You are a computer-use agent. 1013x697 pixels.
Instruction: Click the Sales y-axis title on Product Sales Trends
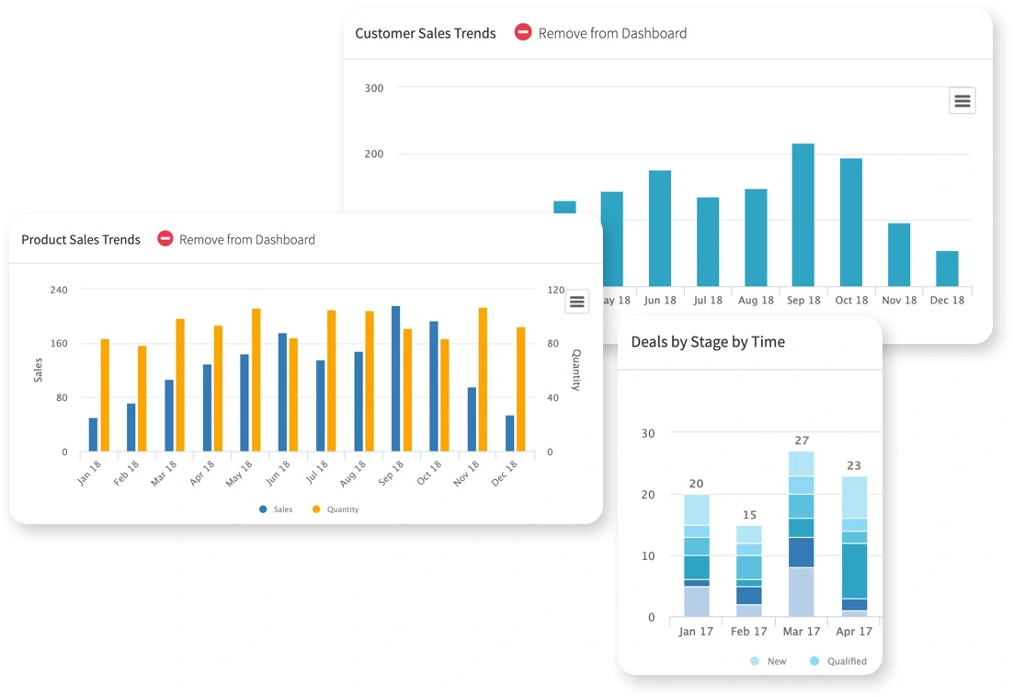click(x=38, y=371)
